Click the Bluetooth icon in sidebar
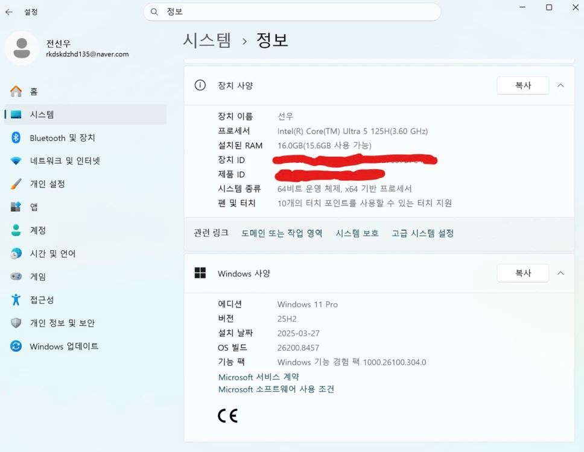This screenshot has height=452, width=584. pos(16,137)
